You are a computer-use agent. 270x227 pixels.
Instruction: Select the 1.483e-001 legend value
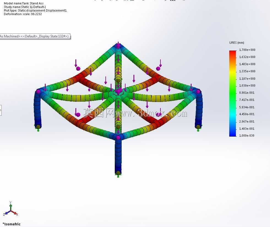coord(247,129)
